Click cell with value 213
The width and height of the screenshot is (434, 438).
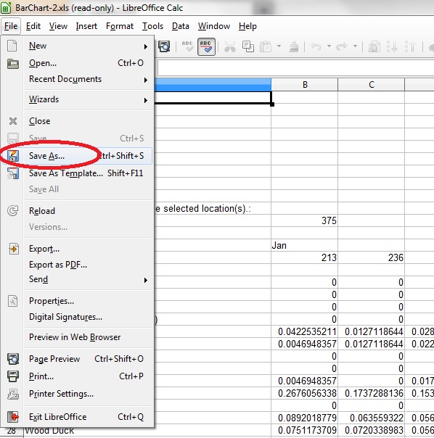[305, 257]
